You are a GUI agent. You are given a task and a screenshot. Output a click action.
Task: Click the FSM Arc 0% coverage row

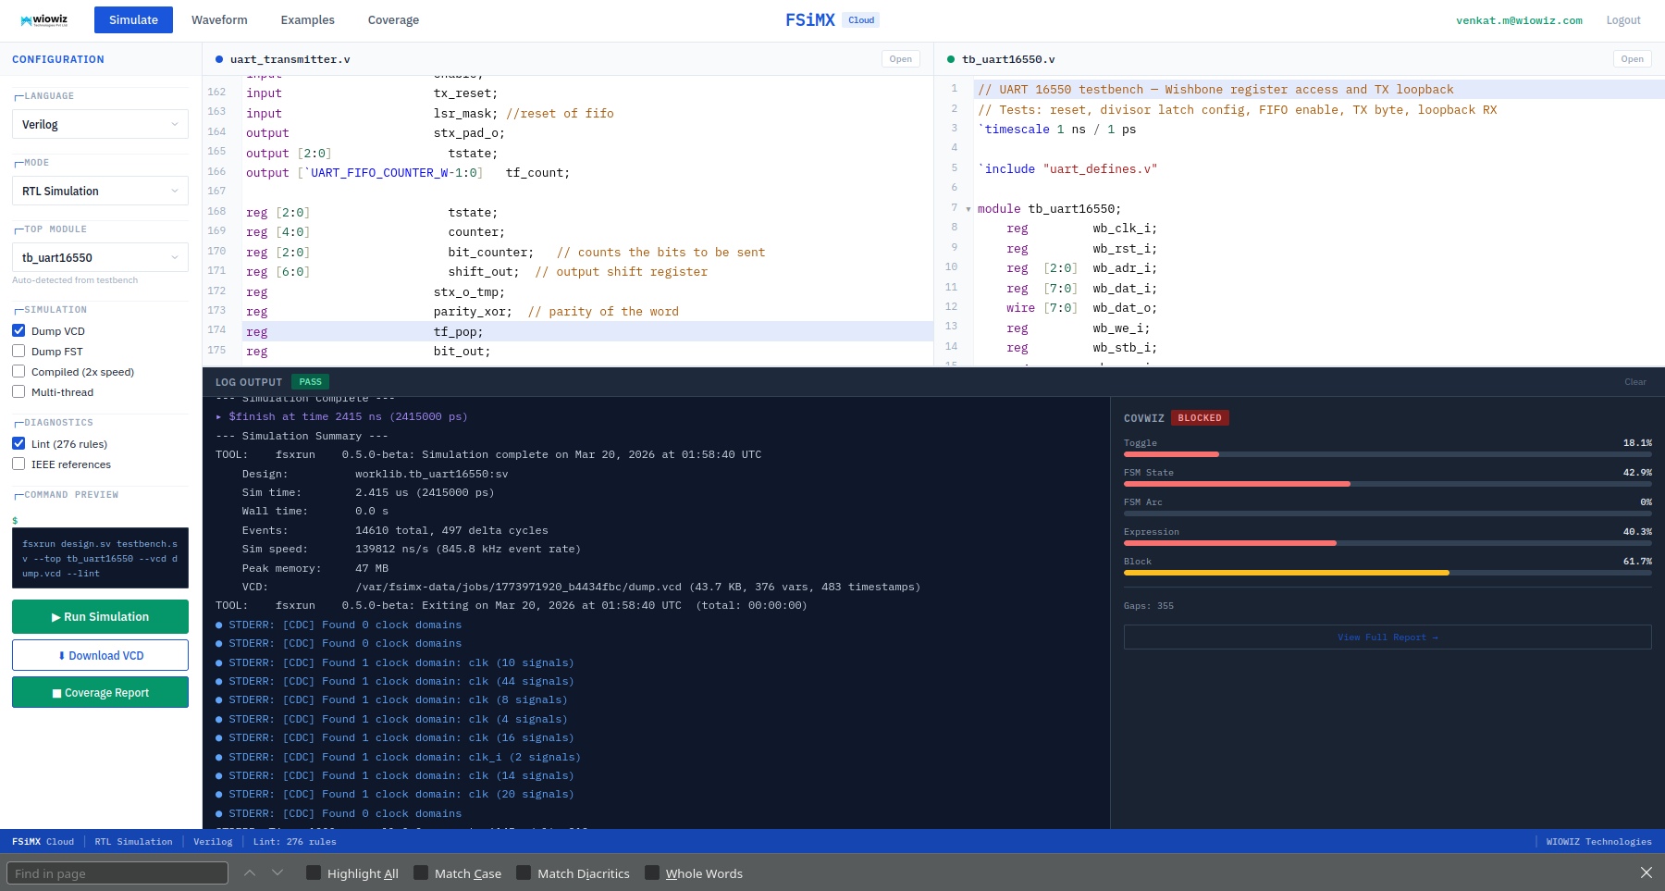tap(1387, 506)
